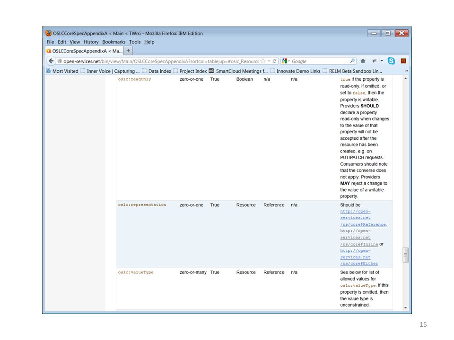The width and height of the screenshot is (454, 340).
Task: Click the browser Back arrow button
Action: tap(51, 61)
